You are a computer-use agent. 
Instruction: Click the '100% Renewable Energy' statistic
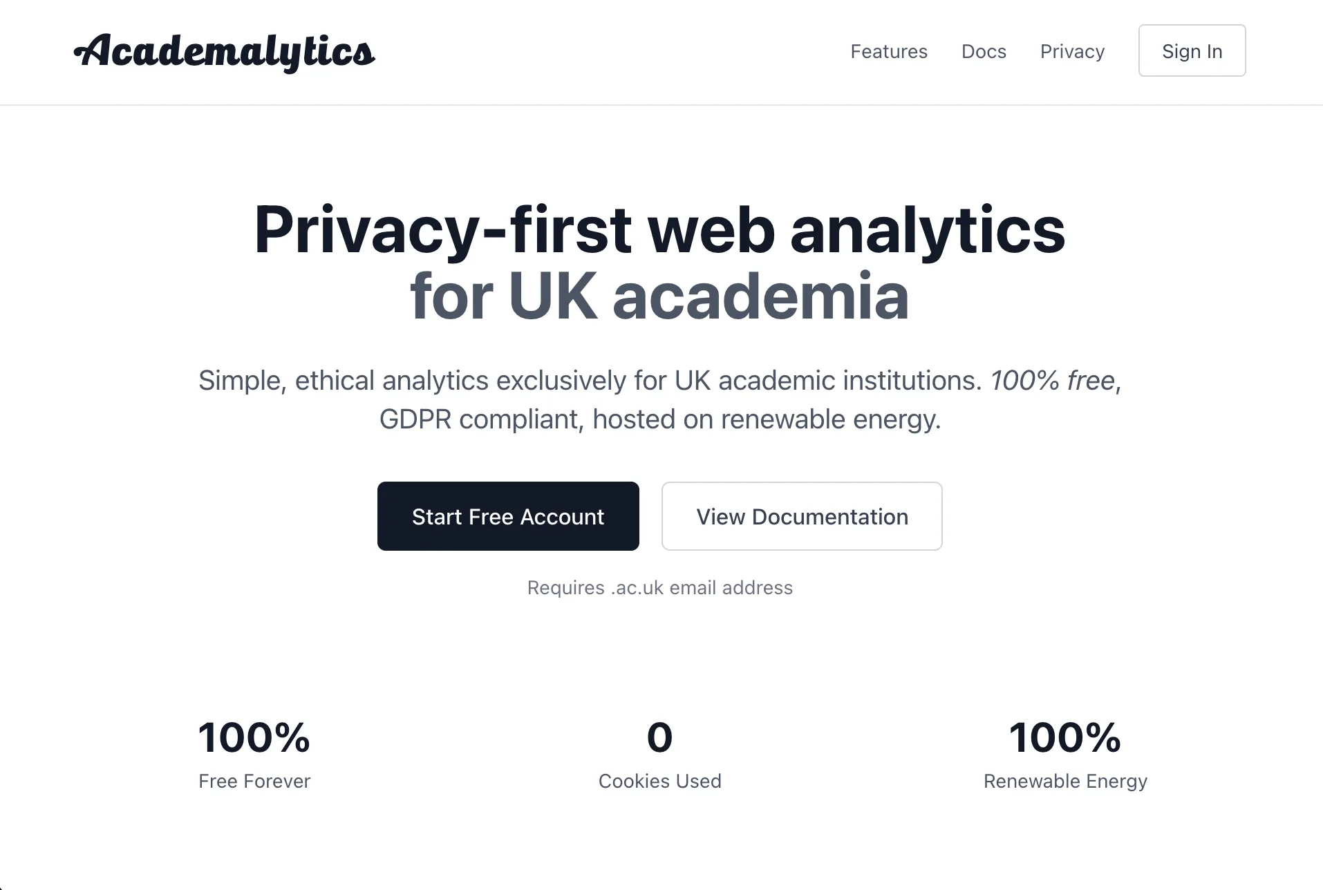pyautogui.click(x=1064, y=753)
